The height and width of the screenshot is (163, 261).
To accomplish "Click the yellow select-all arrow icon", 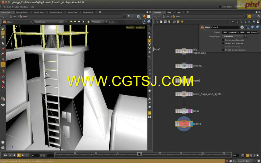I will click(x=71, y=22).
